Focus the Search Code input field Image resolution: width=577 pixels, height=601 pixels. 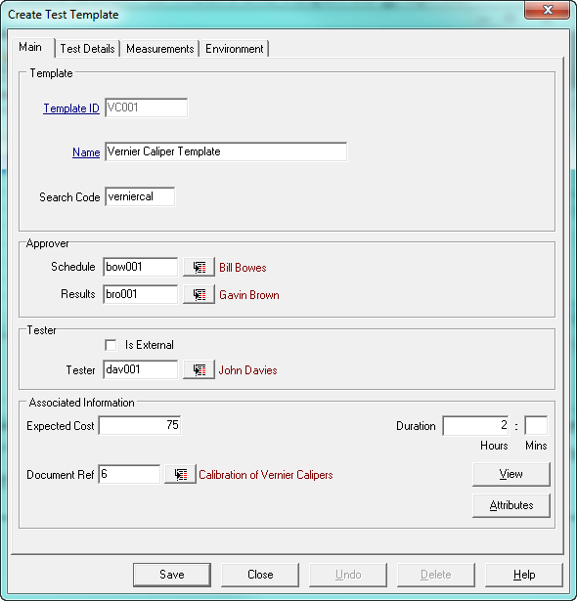(x=140, y=196)
